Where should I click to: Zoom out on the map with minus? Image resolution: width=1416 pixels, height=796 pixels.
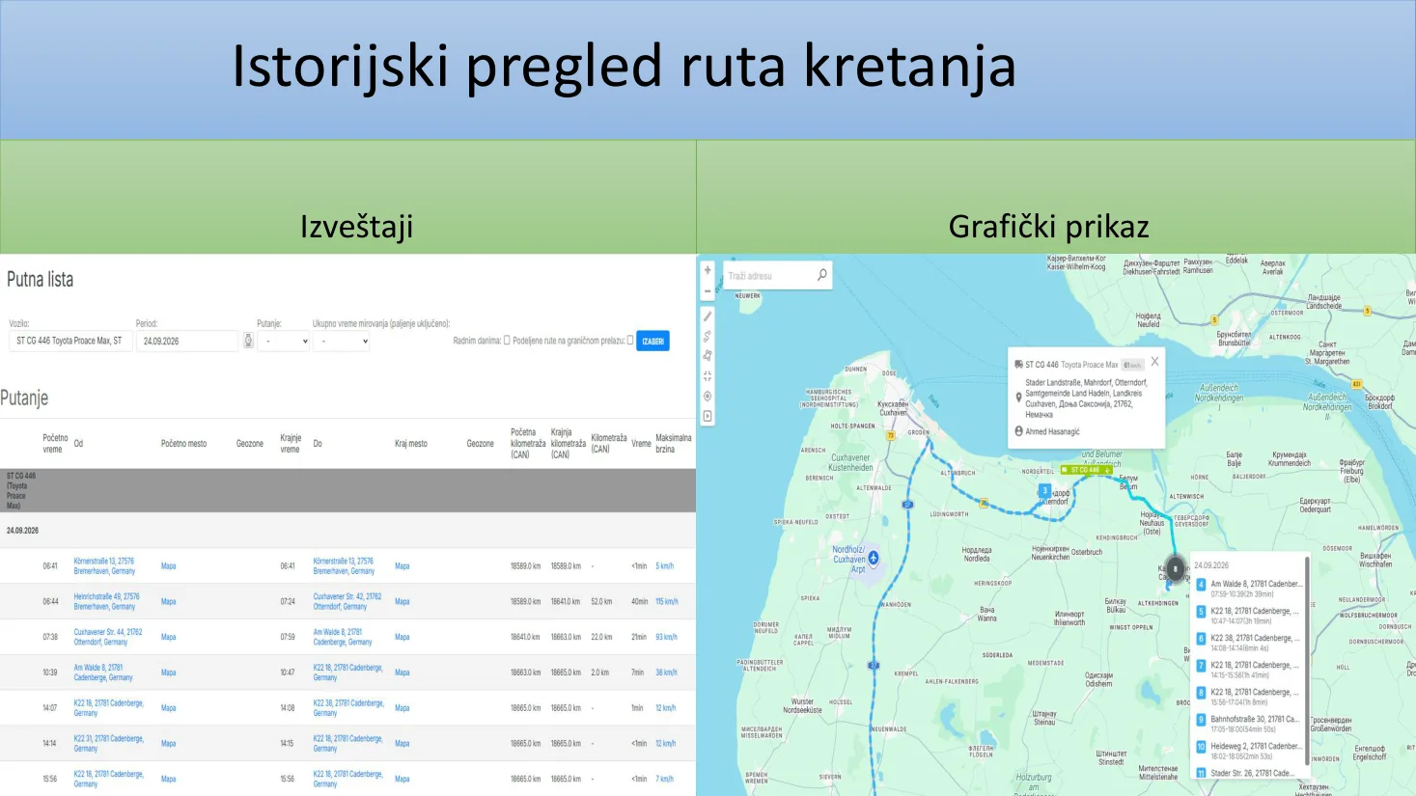tap(708, 290)
